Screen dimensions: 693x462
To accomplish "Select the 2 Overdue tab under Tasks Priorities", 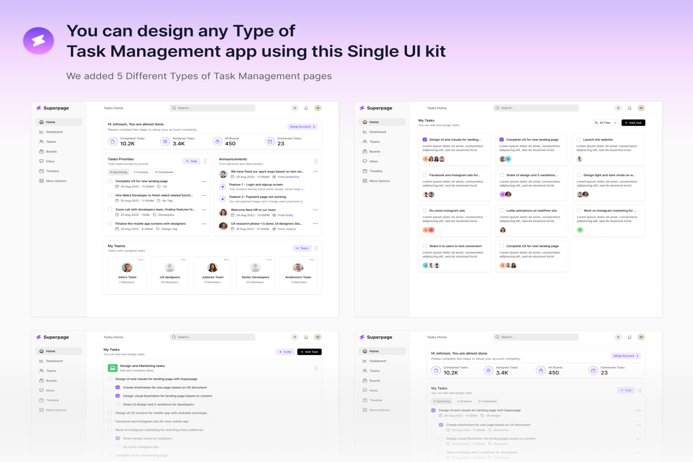I will [141, 172].
